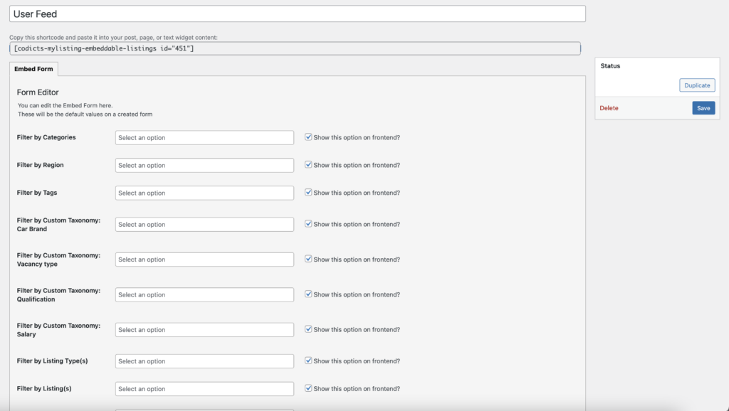
Task: Toggle frontend checkbox for Filter by Listing Type(s)
Action: tap(308, 361)
